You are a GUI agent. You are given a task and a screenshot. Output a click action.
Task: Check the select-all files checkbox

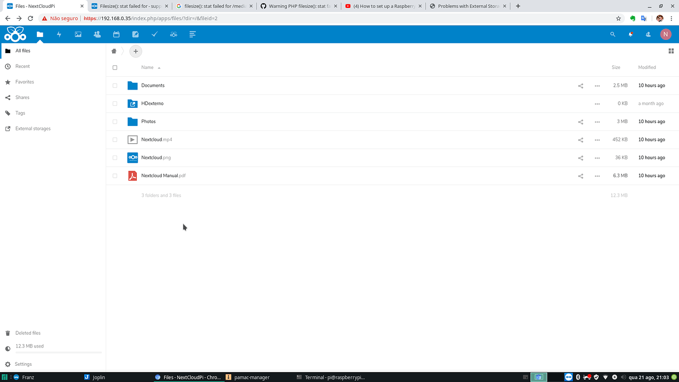click(x=115, y=67)
